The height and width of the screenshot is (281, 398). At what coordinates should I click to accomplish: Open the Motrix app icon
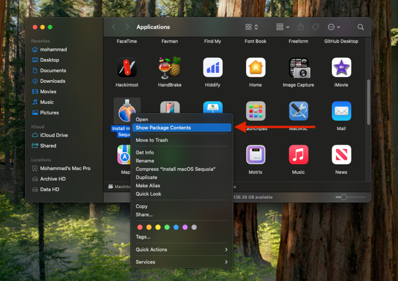click(255, 155)
